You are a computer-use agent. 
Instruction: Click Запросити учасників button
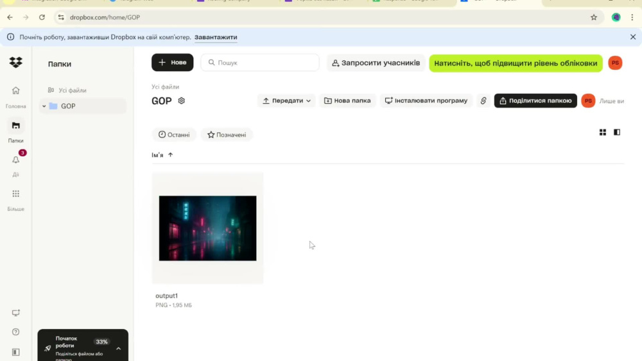tap(376, 63)
